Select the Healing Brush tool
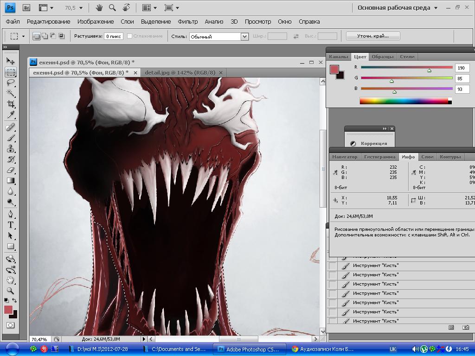Screen dimensions: 475x356 click(x=11, y=127)
